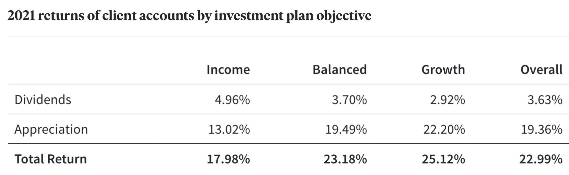Click the Growth column header
569x175 pixels.
click(443, 69)
